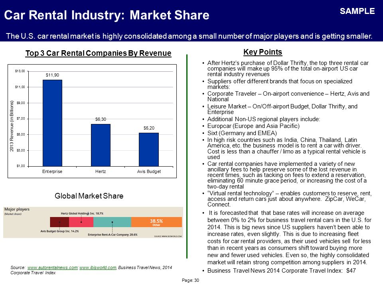Click the Leisure Market bullet point

click(x=282, y=109)
